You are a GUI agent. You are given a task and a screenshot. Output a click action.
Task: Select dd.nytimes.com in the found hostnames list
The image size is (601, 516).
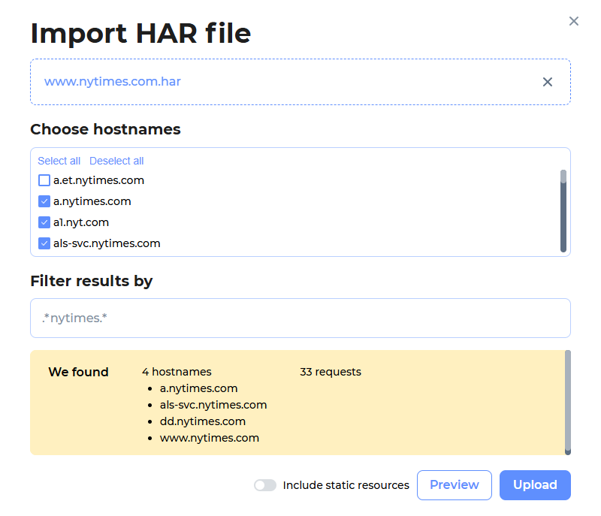(202, 421)
